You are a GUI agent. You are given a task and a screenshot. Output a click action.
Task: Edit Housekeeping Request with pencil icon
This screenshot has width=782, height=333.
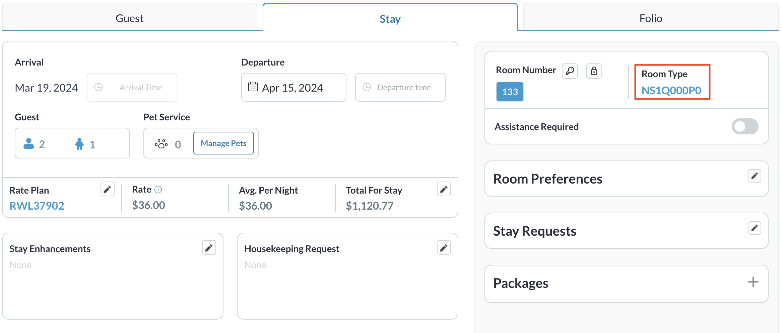click(x=444, y=248)
